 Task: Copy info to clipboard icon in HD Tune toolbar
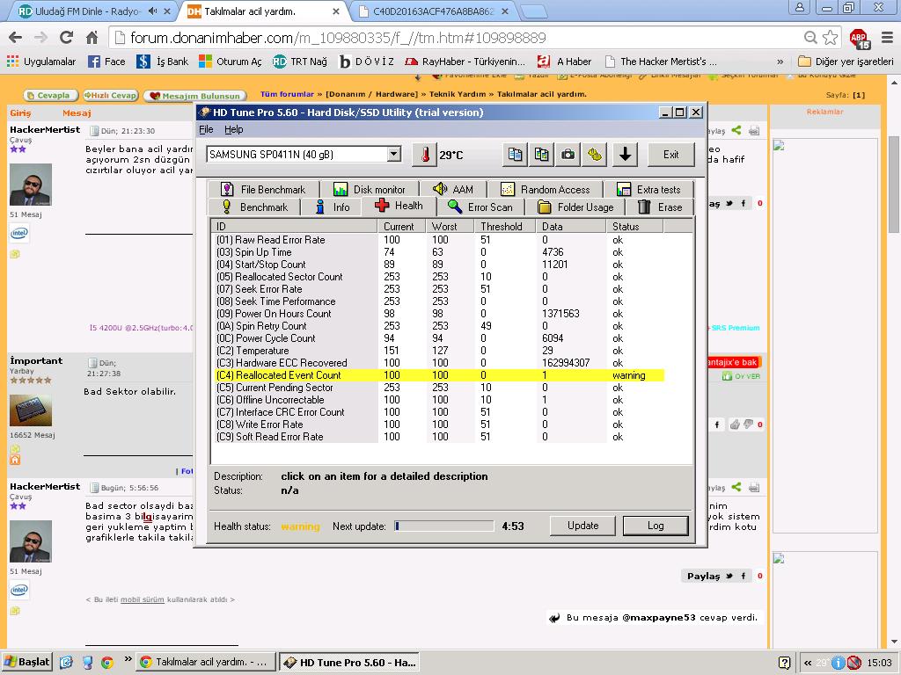tap(516, 155)
